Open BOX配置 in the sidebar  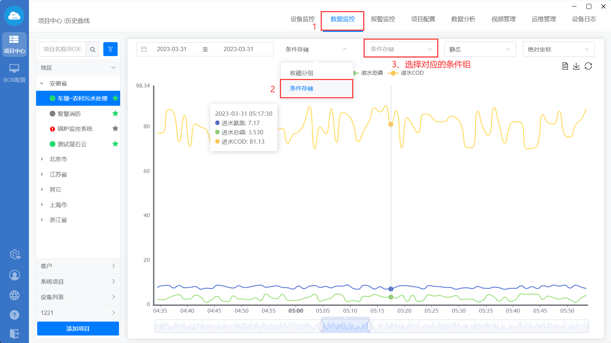point(14,73)
